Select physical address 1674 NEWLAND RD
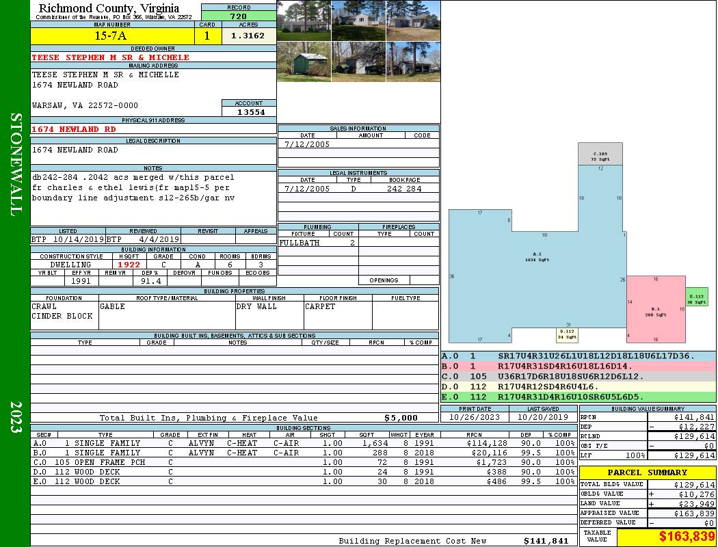The image size is (718, 547). [74, 129]
